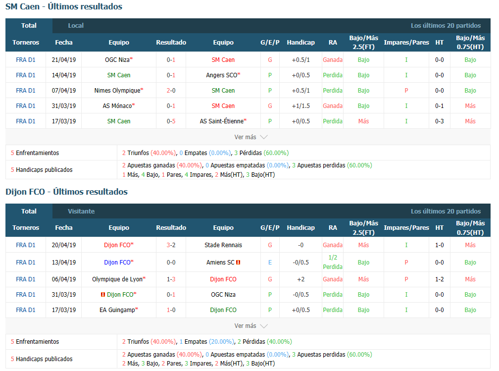
Task: Click red card icon beside Dijon FCO 31/03/19
Action: pyautogui.click(x=103, y=295)
